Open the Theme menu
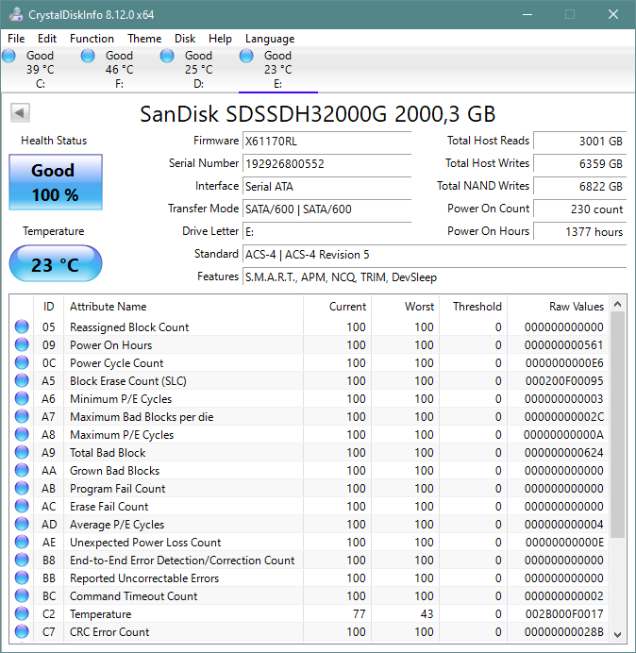This screenshot has width=636, height=653. [x=144, y=39]
